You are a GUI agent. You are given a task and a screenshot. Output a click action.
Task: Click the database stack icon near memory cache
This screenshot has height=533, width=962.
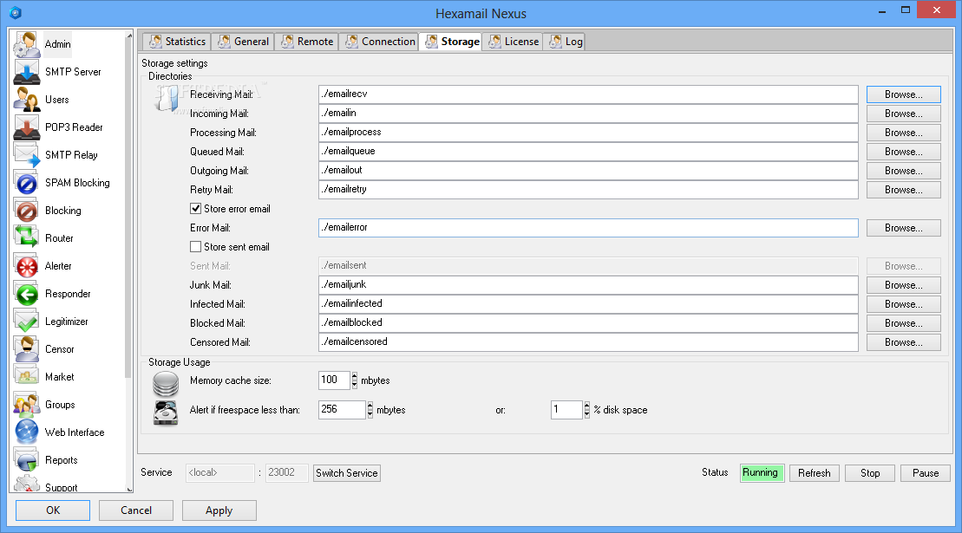pos(166,384)
